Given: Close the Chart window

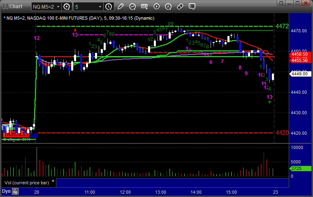Looking at the screenshot, I should click(306, 3).
